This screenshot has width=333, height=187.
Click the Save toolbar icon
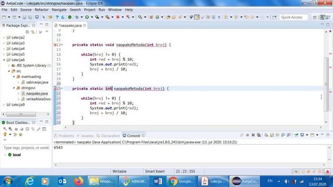coord(24,17)
